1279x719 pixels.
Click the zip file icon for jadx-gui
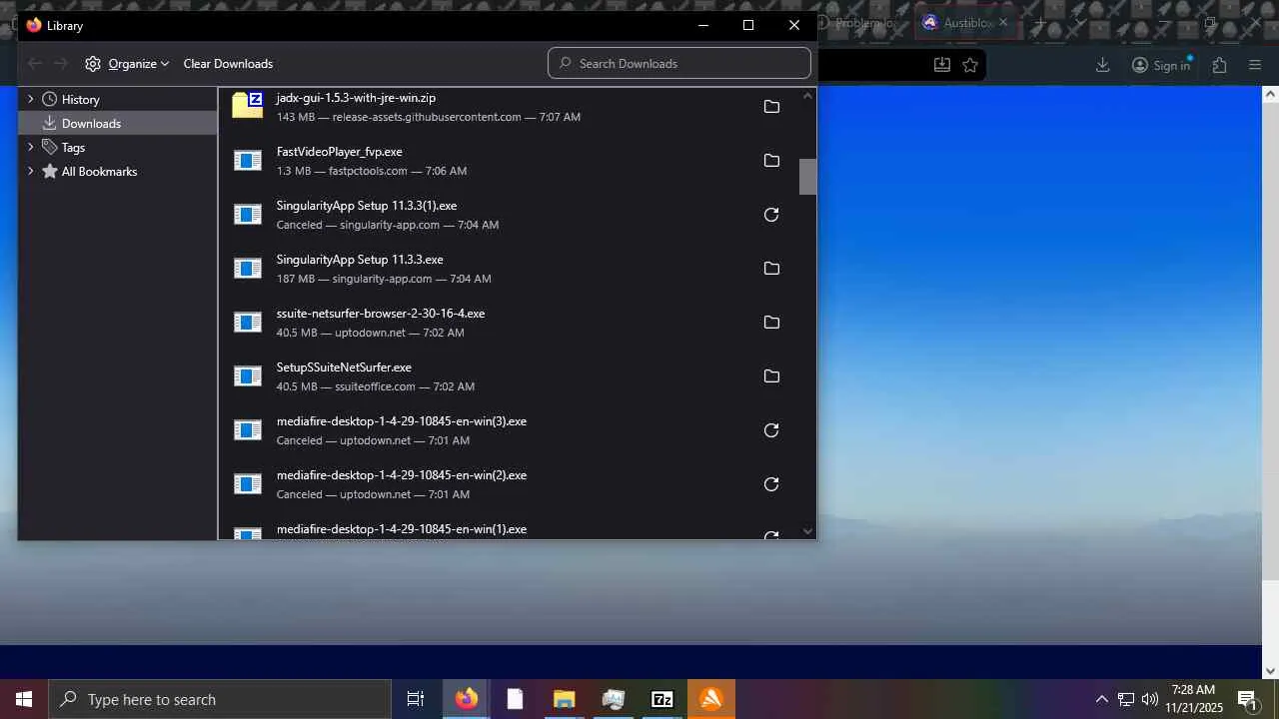pyautogui.click(x=248, y=105)
